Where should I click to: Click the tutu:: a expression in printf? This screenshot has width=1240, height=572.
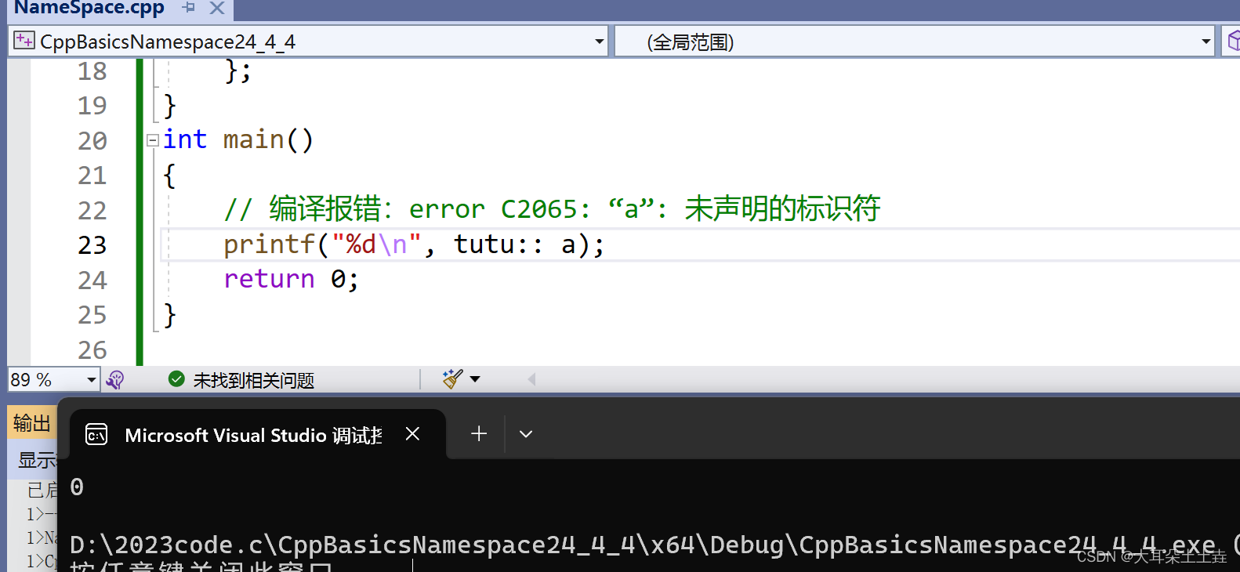[514, 244]
